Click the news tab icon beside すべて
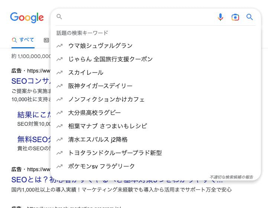Image resolution: width=268 pixels, height=208 pixels. coord(46,40)
